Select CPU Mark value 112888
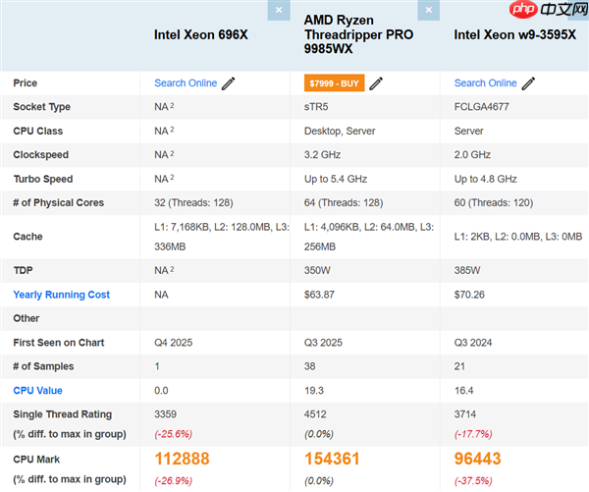Viewport: 589px width, 492px height. [183, 459]
